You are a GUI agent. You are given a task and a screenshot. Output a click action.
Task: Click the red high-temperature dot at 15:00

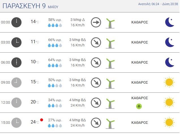42,120
